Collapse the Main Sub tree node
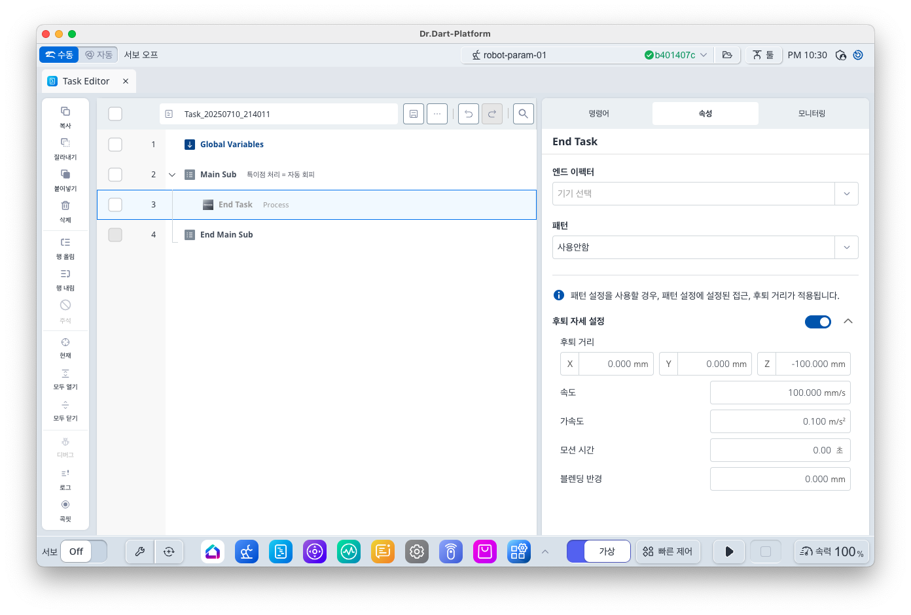911x615 pixels. click(172, 174)
